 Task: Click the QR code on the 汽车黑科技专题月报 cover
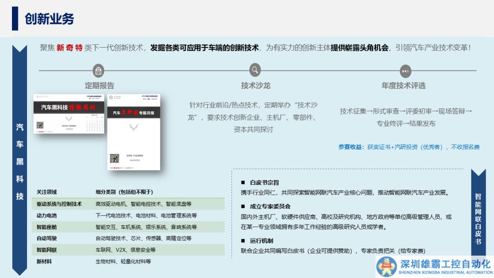(114, 159)
